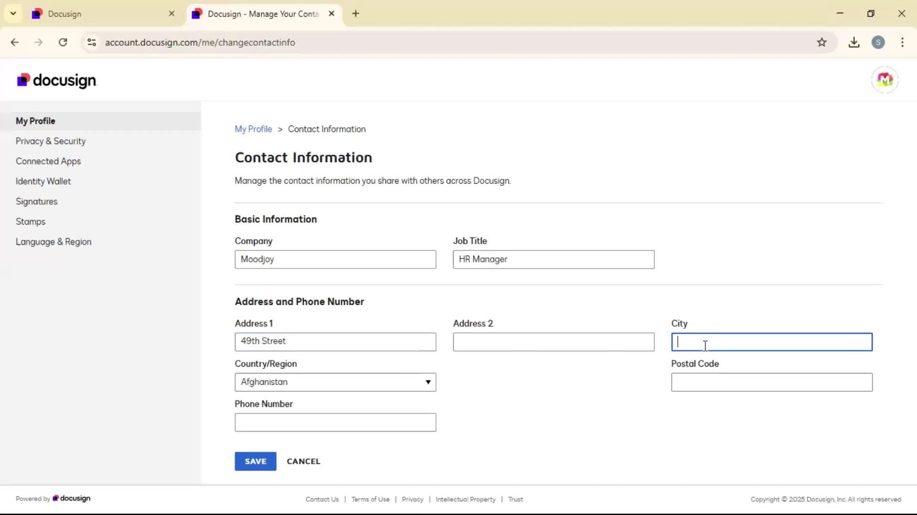Click the Postal Code field
This screenshot has height=515, width=917.
tap(772, 382)
